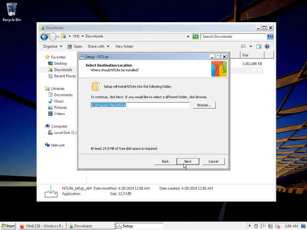Click Back in NTLite setup

(x=165, y=161)
